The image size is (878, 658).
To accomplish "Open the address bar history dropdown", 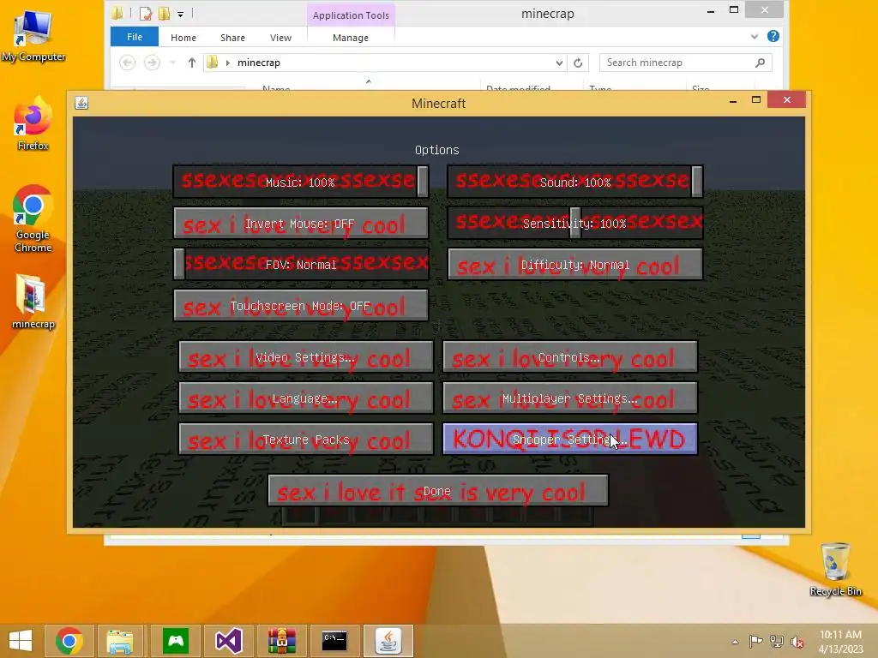I will [559, 63].
